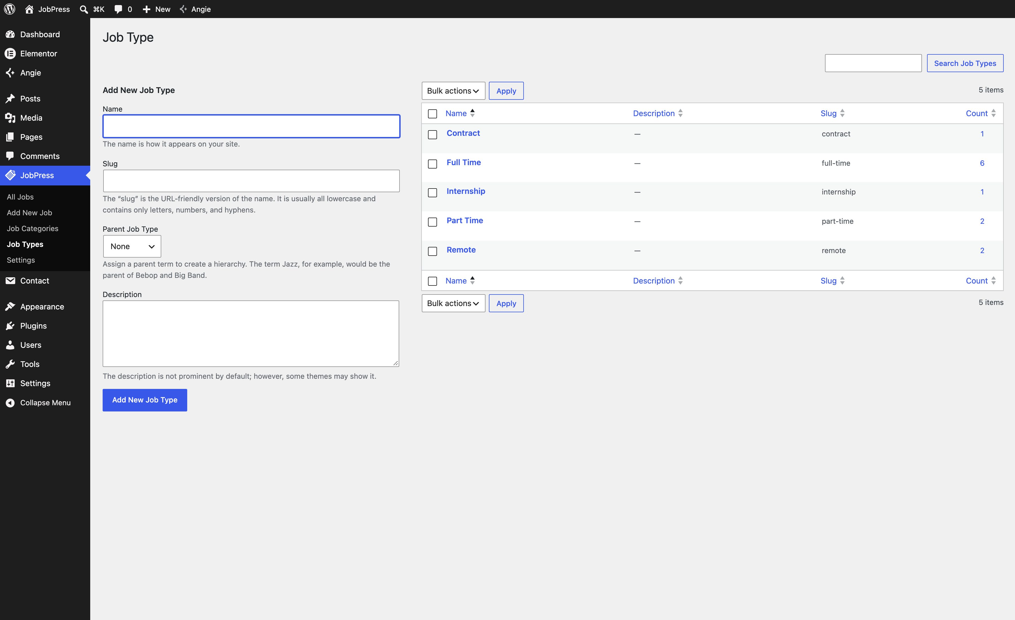Open the Full Time job type link
The height and width of the screenshot is (620, 1015).
464,162
